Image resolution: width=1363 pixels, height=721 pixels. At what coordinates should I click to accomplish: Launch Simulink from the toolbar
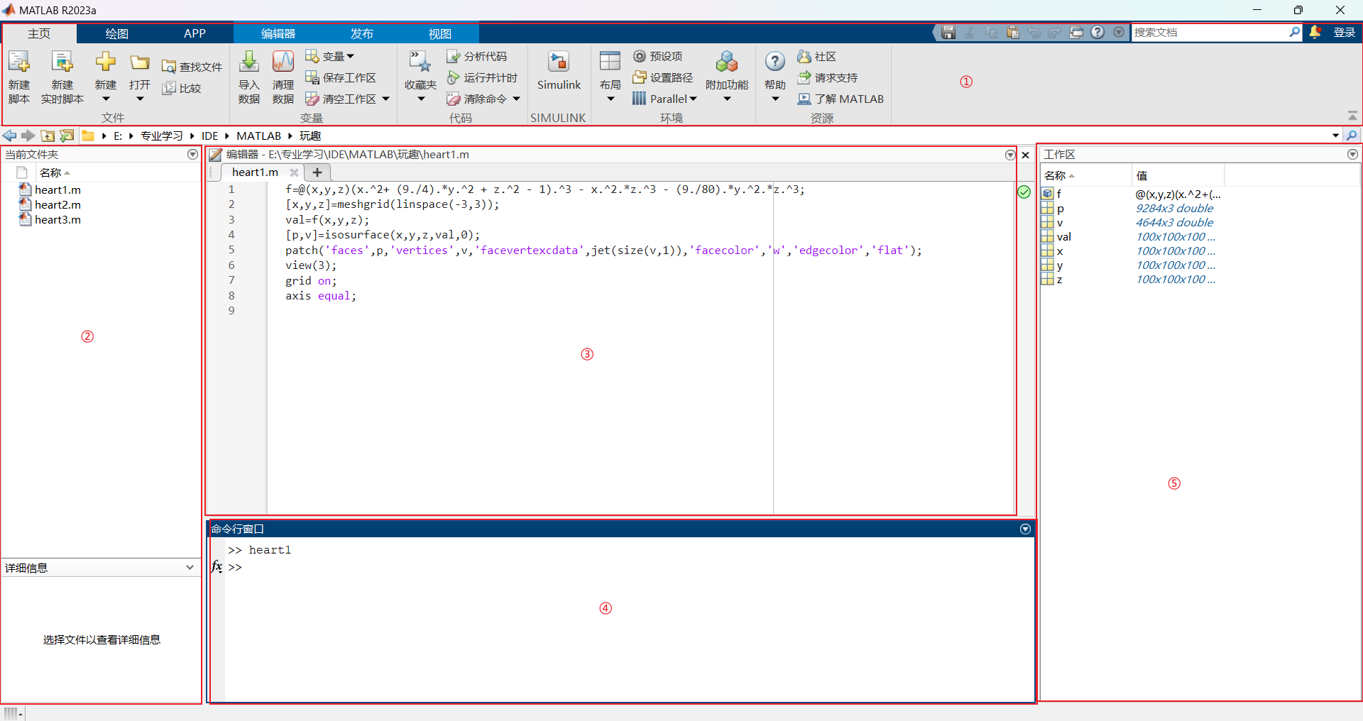click(x=559, y=70)
